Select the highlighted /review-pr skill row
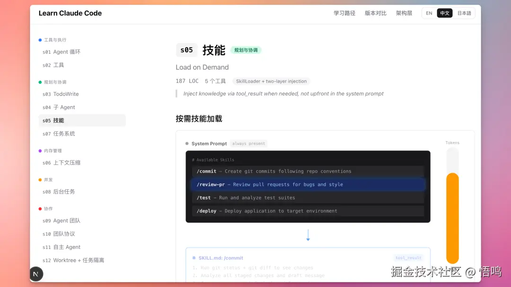The image size is (511, 287). 308,185
